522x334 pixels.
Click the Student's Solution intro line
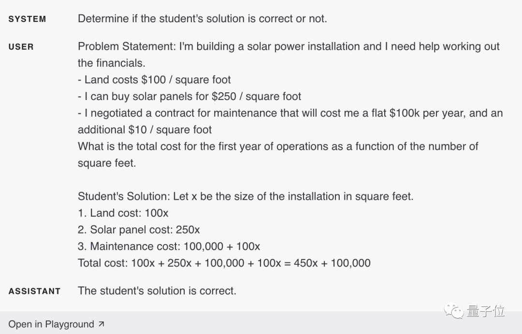click(246, 196)
